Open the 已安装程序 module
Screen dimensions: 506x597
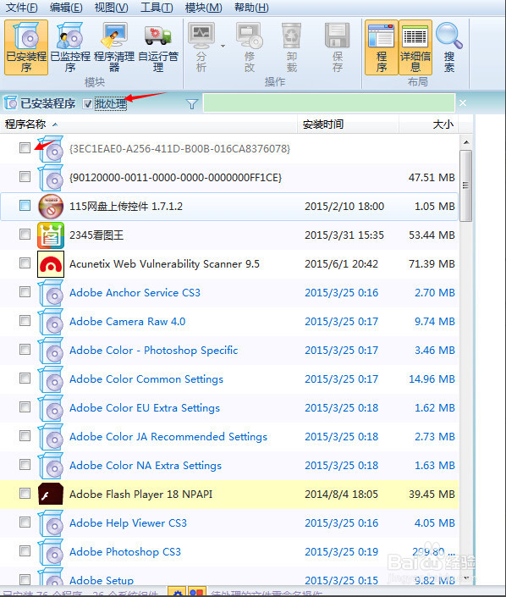[x=26, y=47]
